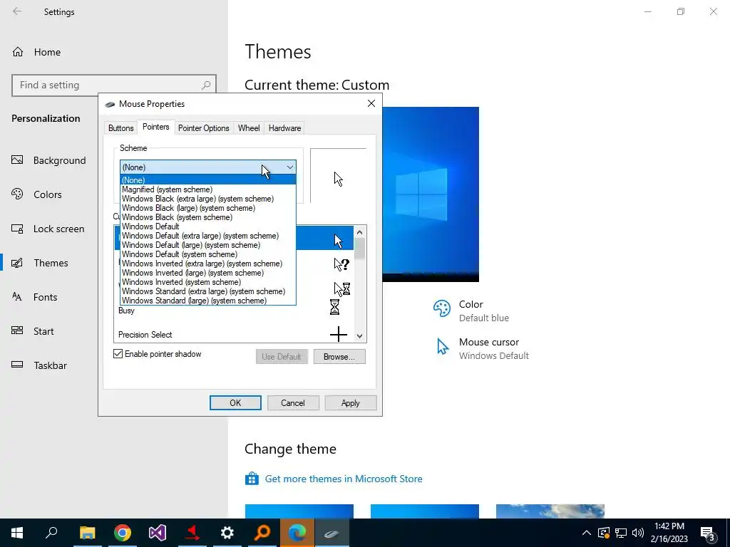Viewport: 730px width, 547px height.
Task: Choose Windows Inverted (system scheme)
Action: [x=208, y=282]
